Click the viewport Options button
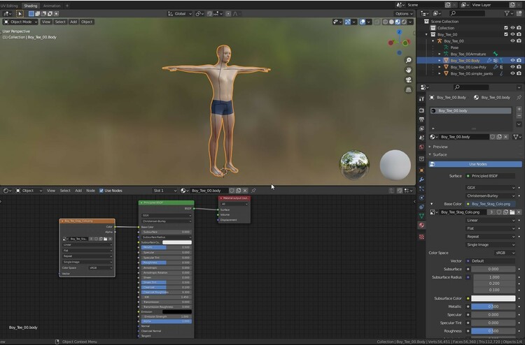The width and height of the screenshot is (525, 345). tap(403, 13)
